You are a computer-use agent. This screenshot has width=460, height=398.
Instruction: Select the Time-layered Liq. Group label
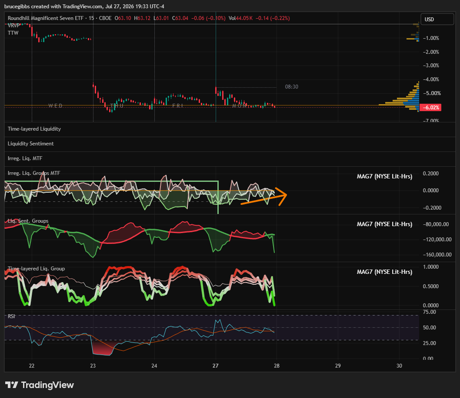[36, 269]
